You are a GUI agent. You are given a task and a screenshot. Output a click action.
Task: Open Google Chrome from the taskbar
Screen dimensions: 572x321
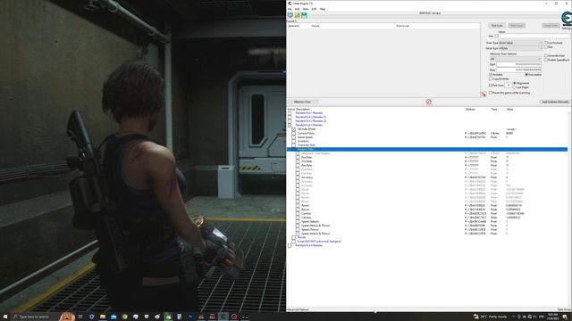point(124,317)
